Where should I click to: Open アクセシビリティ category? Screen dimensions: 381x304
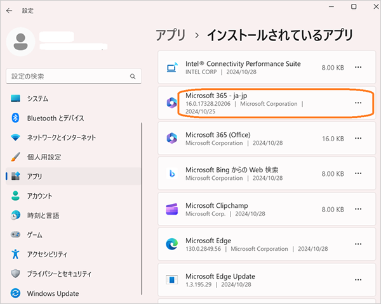(73, 254)
